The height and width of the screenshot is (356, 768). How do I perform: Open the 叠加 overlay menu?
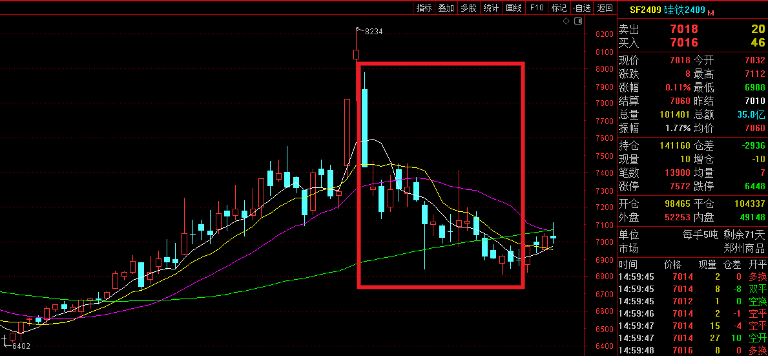(x=446, y=8)
